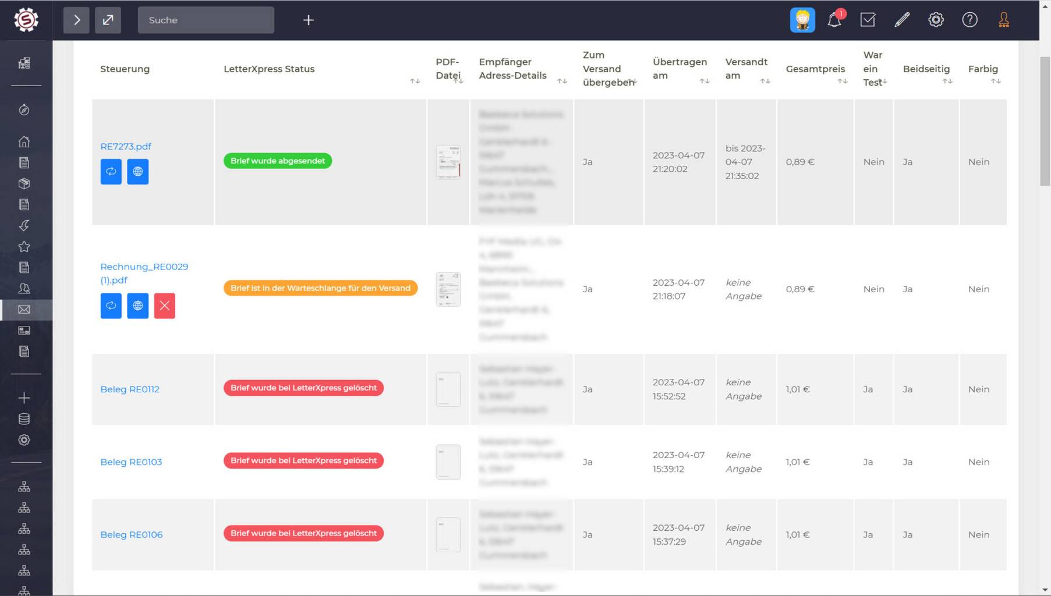Open the help question mark icon

[x=969, y=20]
